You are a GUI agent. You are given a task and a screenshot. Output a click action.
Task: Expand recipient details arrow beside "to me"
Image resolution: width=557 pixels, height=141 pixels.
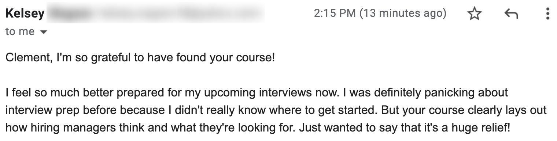[x=43, y=32]
